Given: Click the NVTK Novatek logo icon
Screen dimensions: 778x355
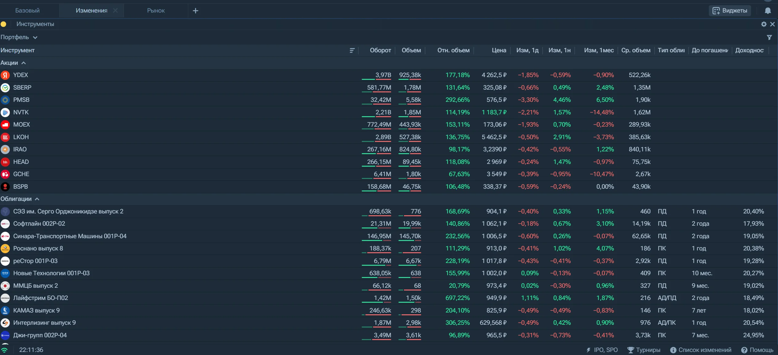Looking at the screenshot, I should tap(5, 113).
